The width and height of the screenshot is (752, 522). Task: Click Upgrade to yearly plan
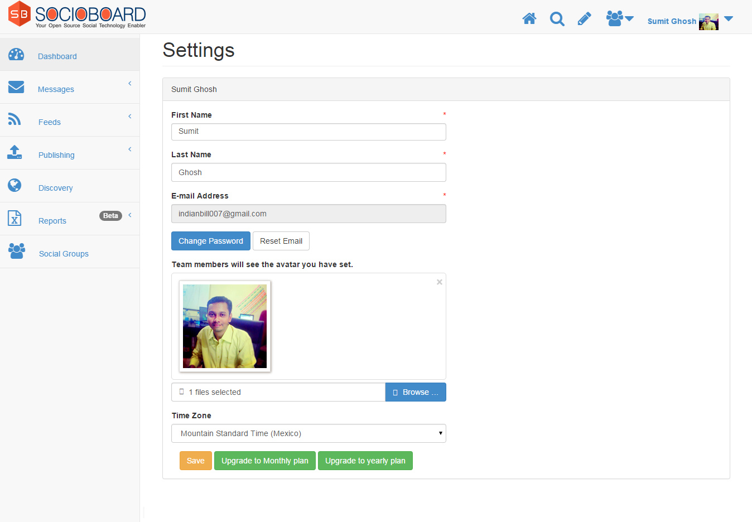click(x=365, y=461)
